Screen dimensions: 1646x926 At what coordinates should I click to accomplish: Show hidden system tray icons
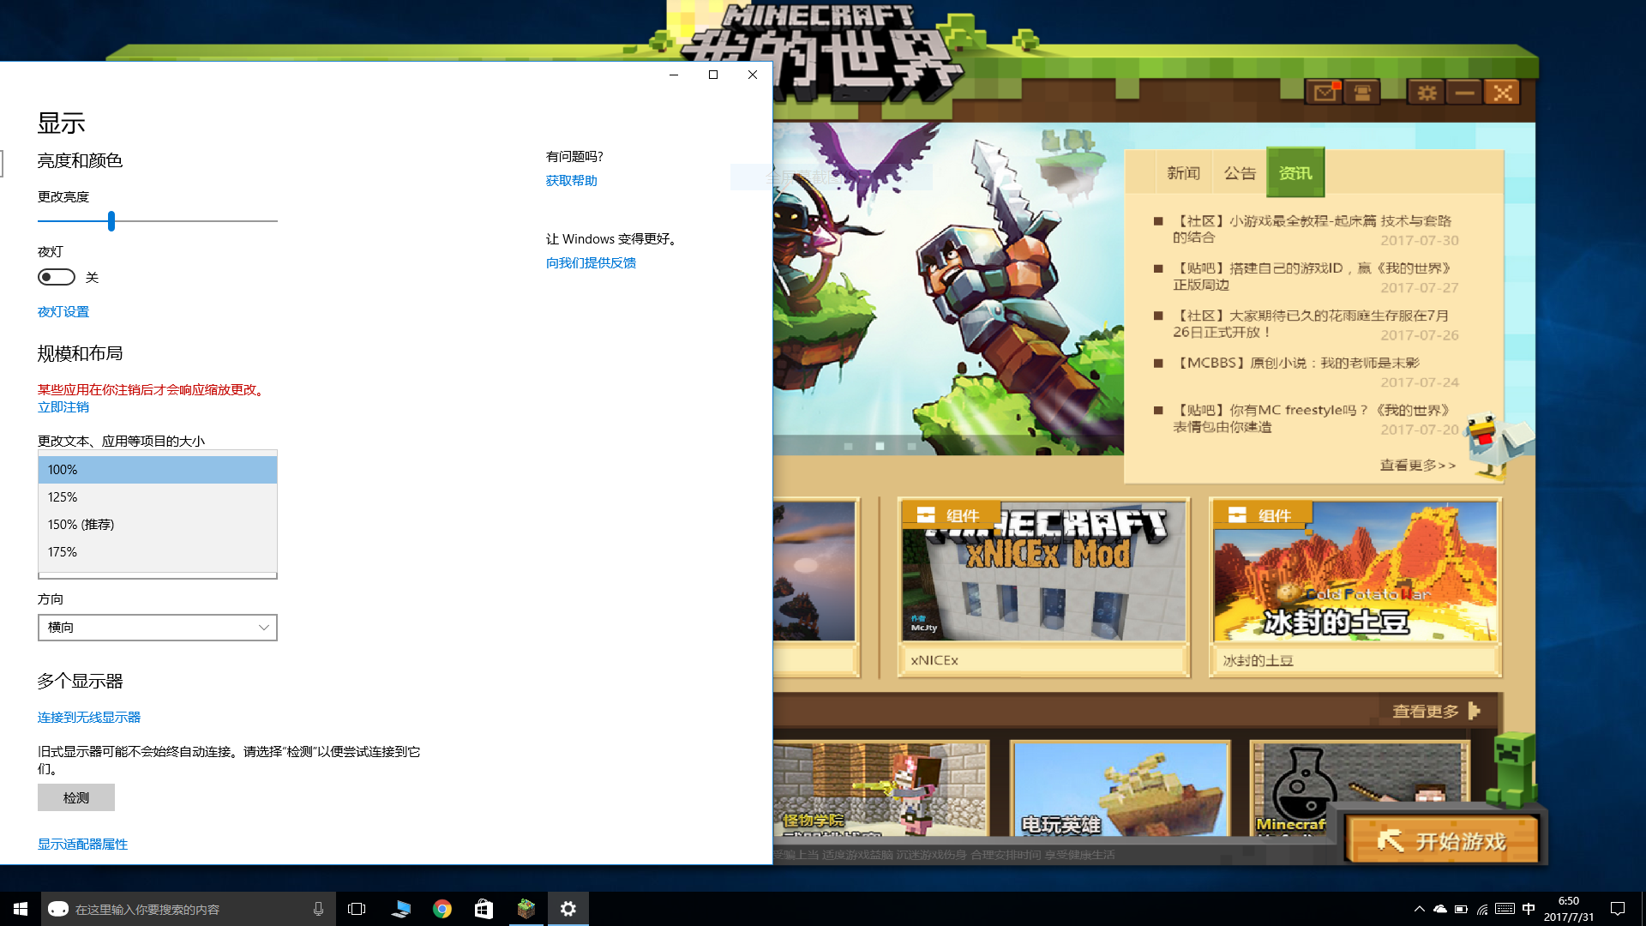coord(1419,909)
